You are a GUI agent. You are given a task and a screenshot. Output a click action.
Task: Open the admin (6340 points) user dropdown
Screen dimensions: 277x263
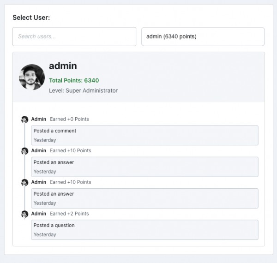click(203, 36)
